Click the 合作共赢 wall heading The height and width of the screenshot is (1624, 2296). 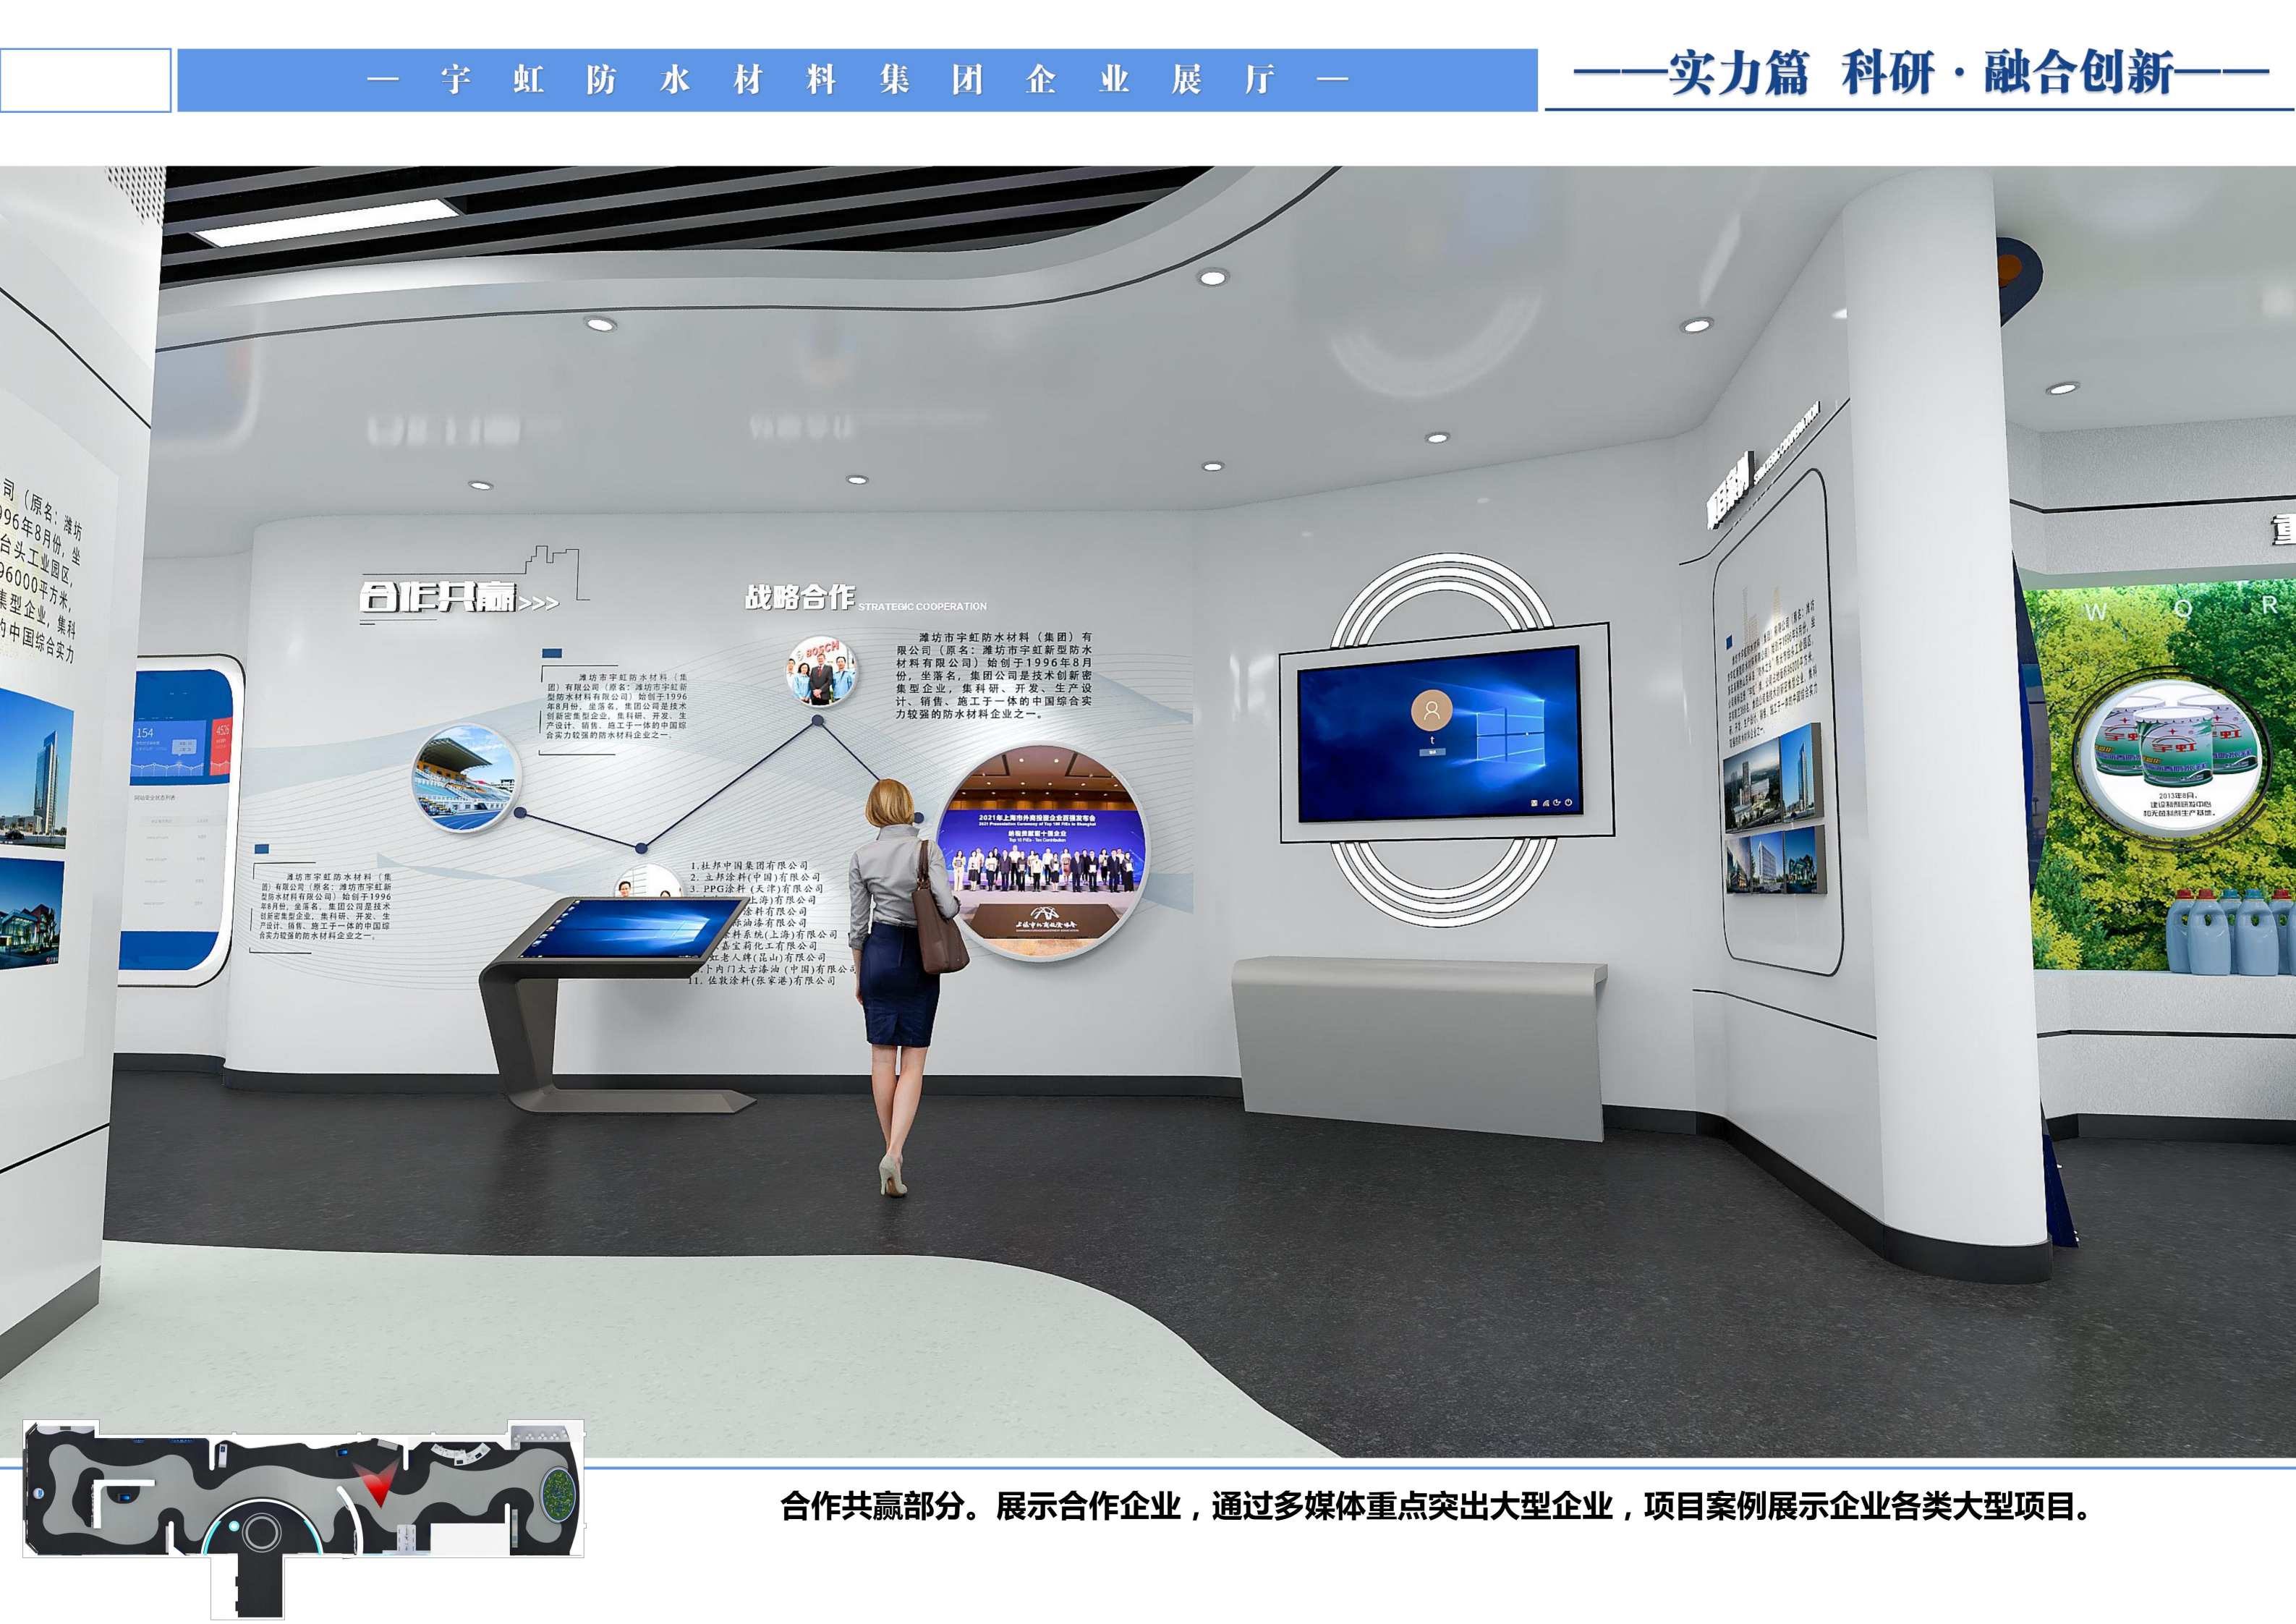pyautogui.click(x=438, y=597)
